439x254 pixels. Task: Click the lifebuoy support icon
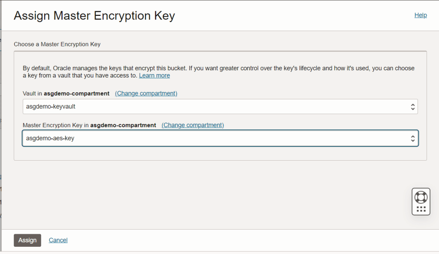[x=421, y=197]
